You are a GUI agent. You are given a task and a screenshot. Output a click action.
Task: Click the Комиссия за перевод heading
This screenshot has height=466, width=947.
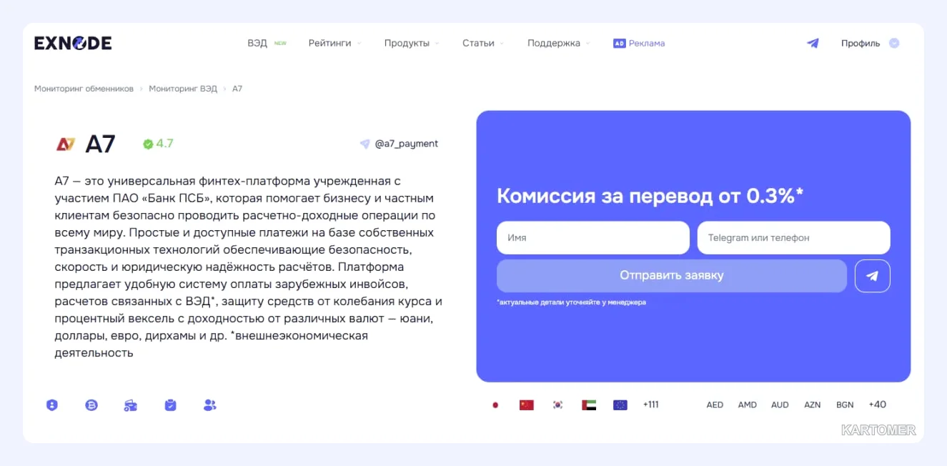point(650,196)
